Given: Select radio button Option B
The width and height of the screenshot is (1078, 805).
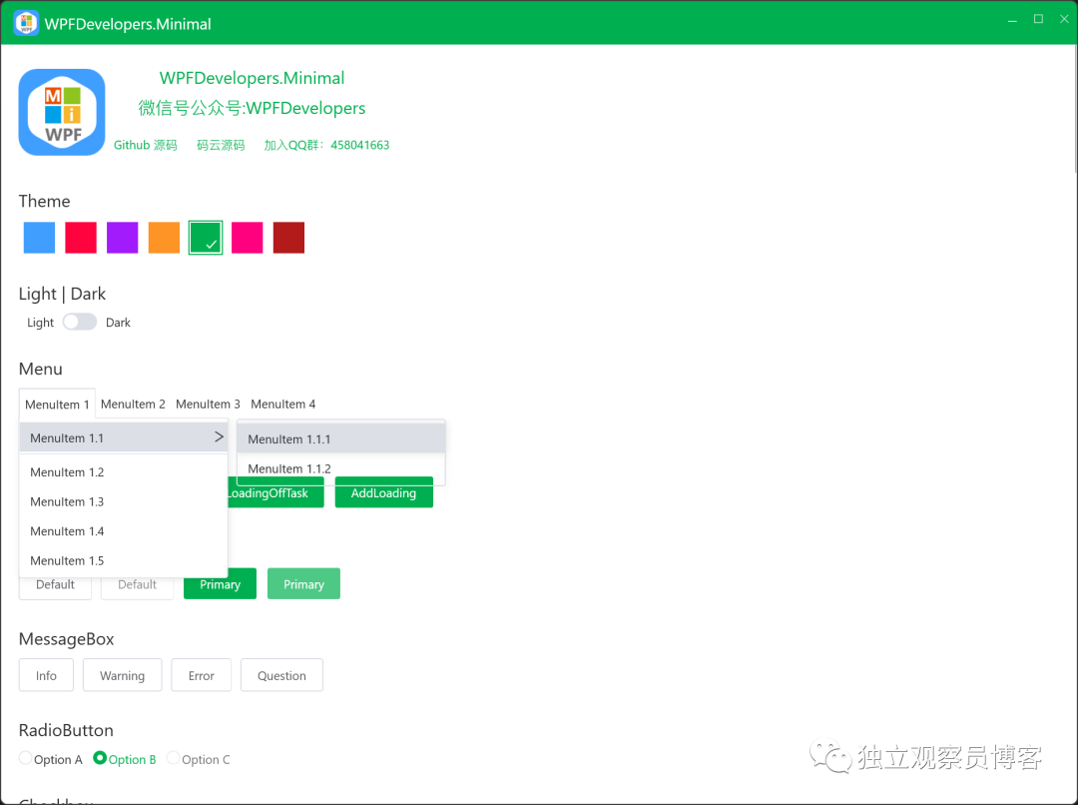Looking at the screenshot, I should coord(100,758).
